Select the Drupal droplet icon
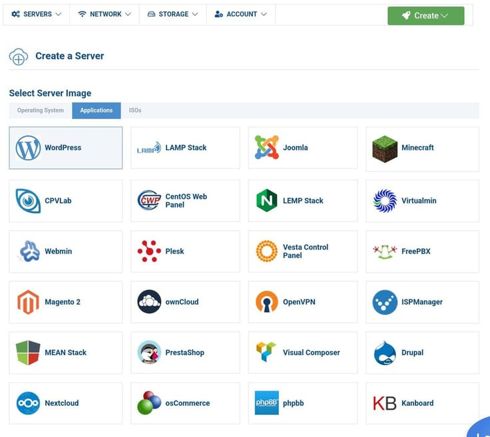490x437 pixels. click(385, 353)
